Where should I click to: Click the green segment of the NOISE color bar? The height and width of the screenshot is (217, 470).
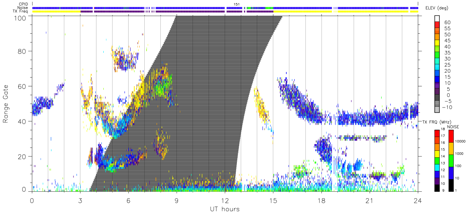[x=450, y=161]
